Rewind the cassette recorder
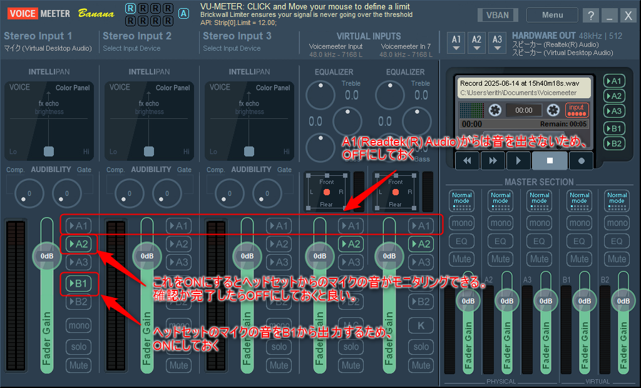This screenshot has width=641, height=388. (467, 161)
